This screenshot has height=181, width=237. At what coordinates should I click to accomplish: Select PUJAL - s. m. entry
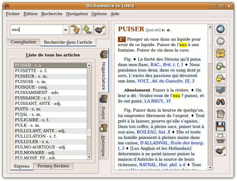[50, 114]
